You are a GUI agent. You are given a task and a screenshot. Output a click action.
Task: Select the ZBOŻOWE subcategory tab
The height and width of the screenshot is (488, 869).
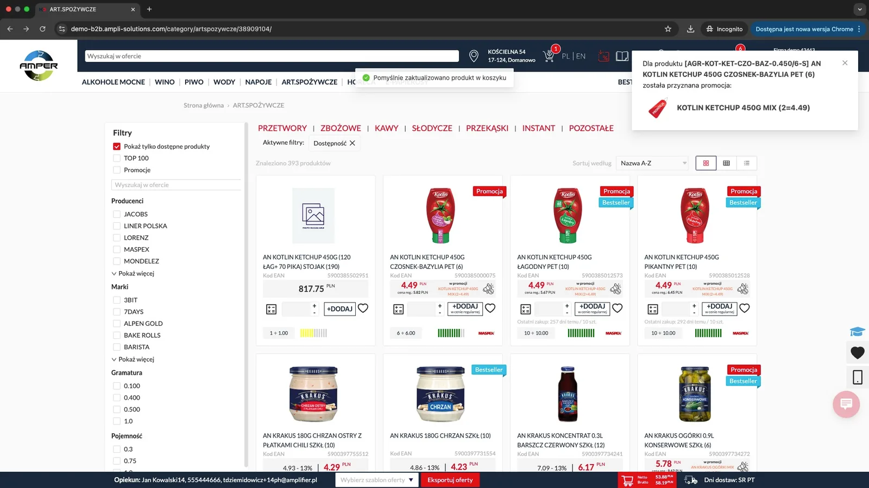click(341, 128)
